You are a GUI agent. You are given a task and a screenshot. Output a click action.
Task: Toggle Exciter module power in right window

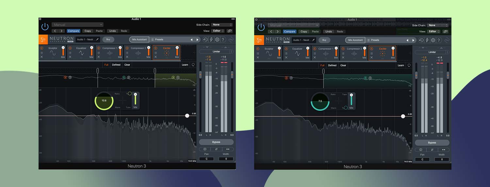pos(371,49)
